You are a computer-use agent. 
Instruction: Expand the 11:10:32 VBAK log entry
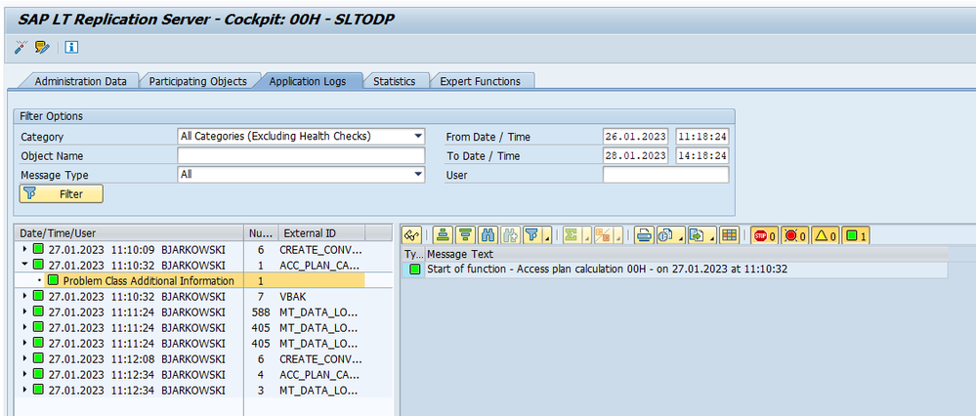[x=24, y=297]
